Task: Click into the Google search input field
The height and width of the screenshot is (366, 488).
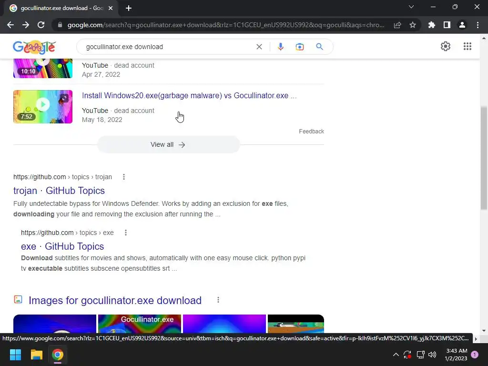Action: tap(168, 47)
